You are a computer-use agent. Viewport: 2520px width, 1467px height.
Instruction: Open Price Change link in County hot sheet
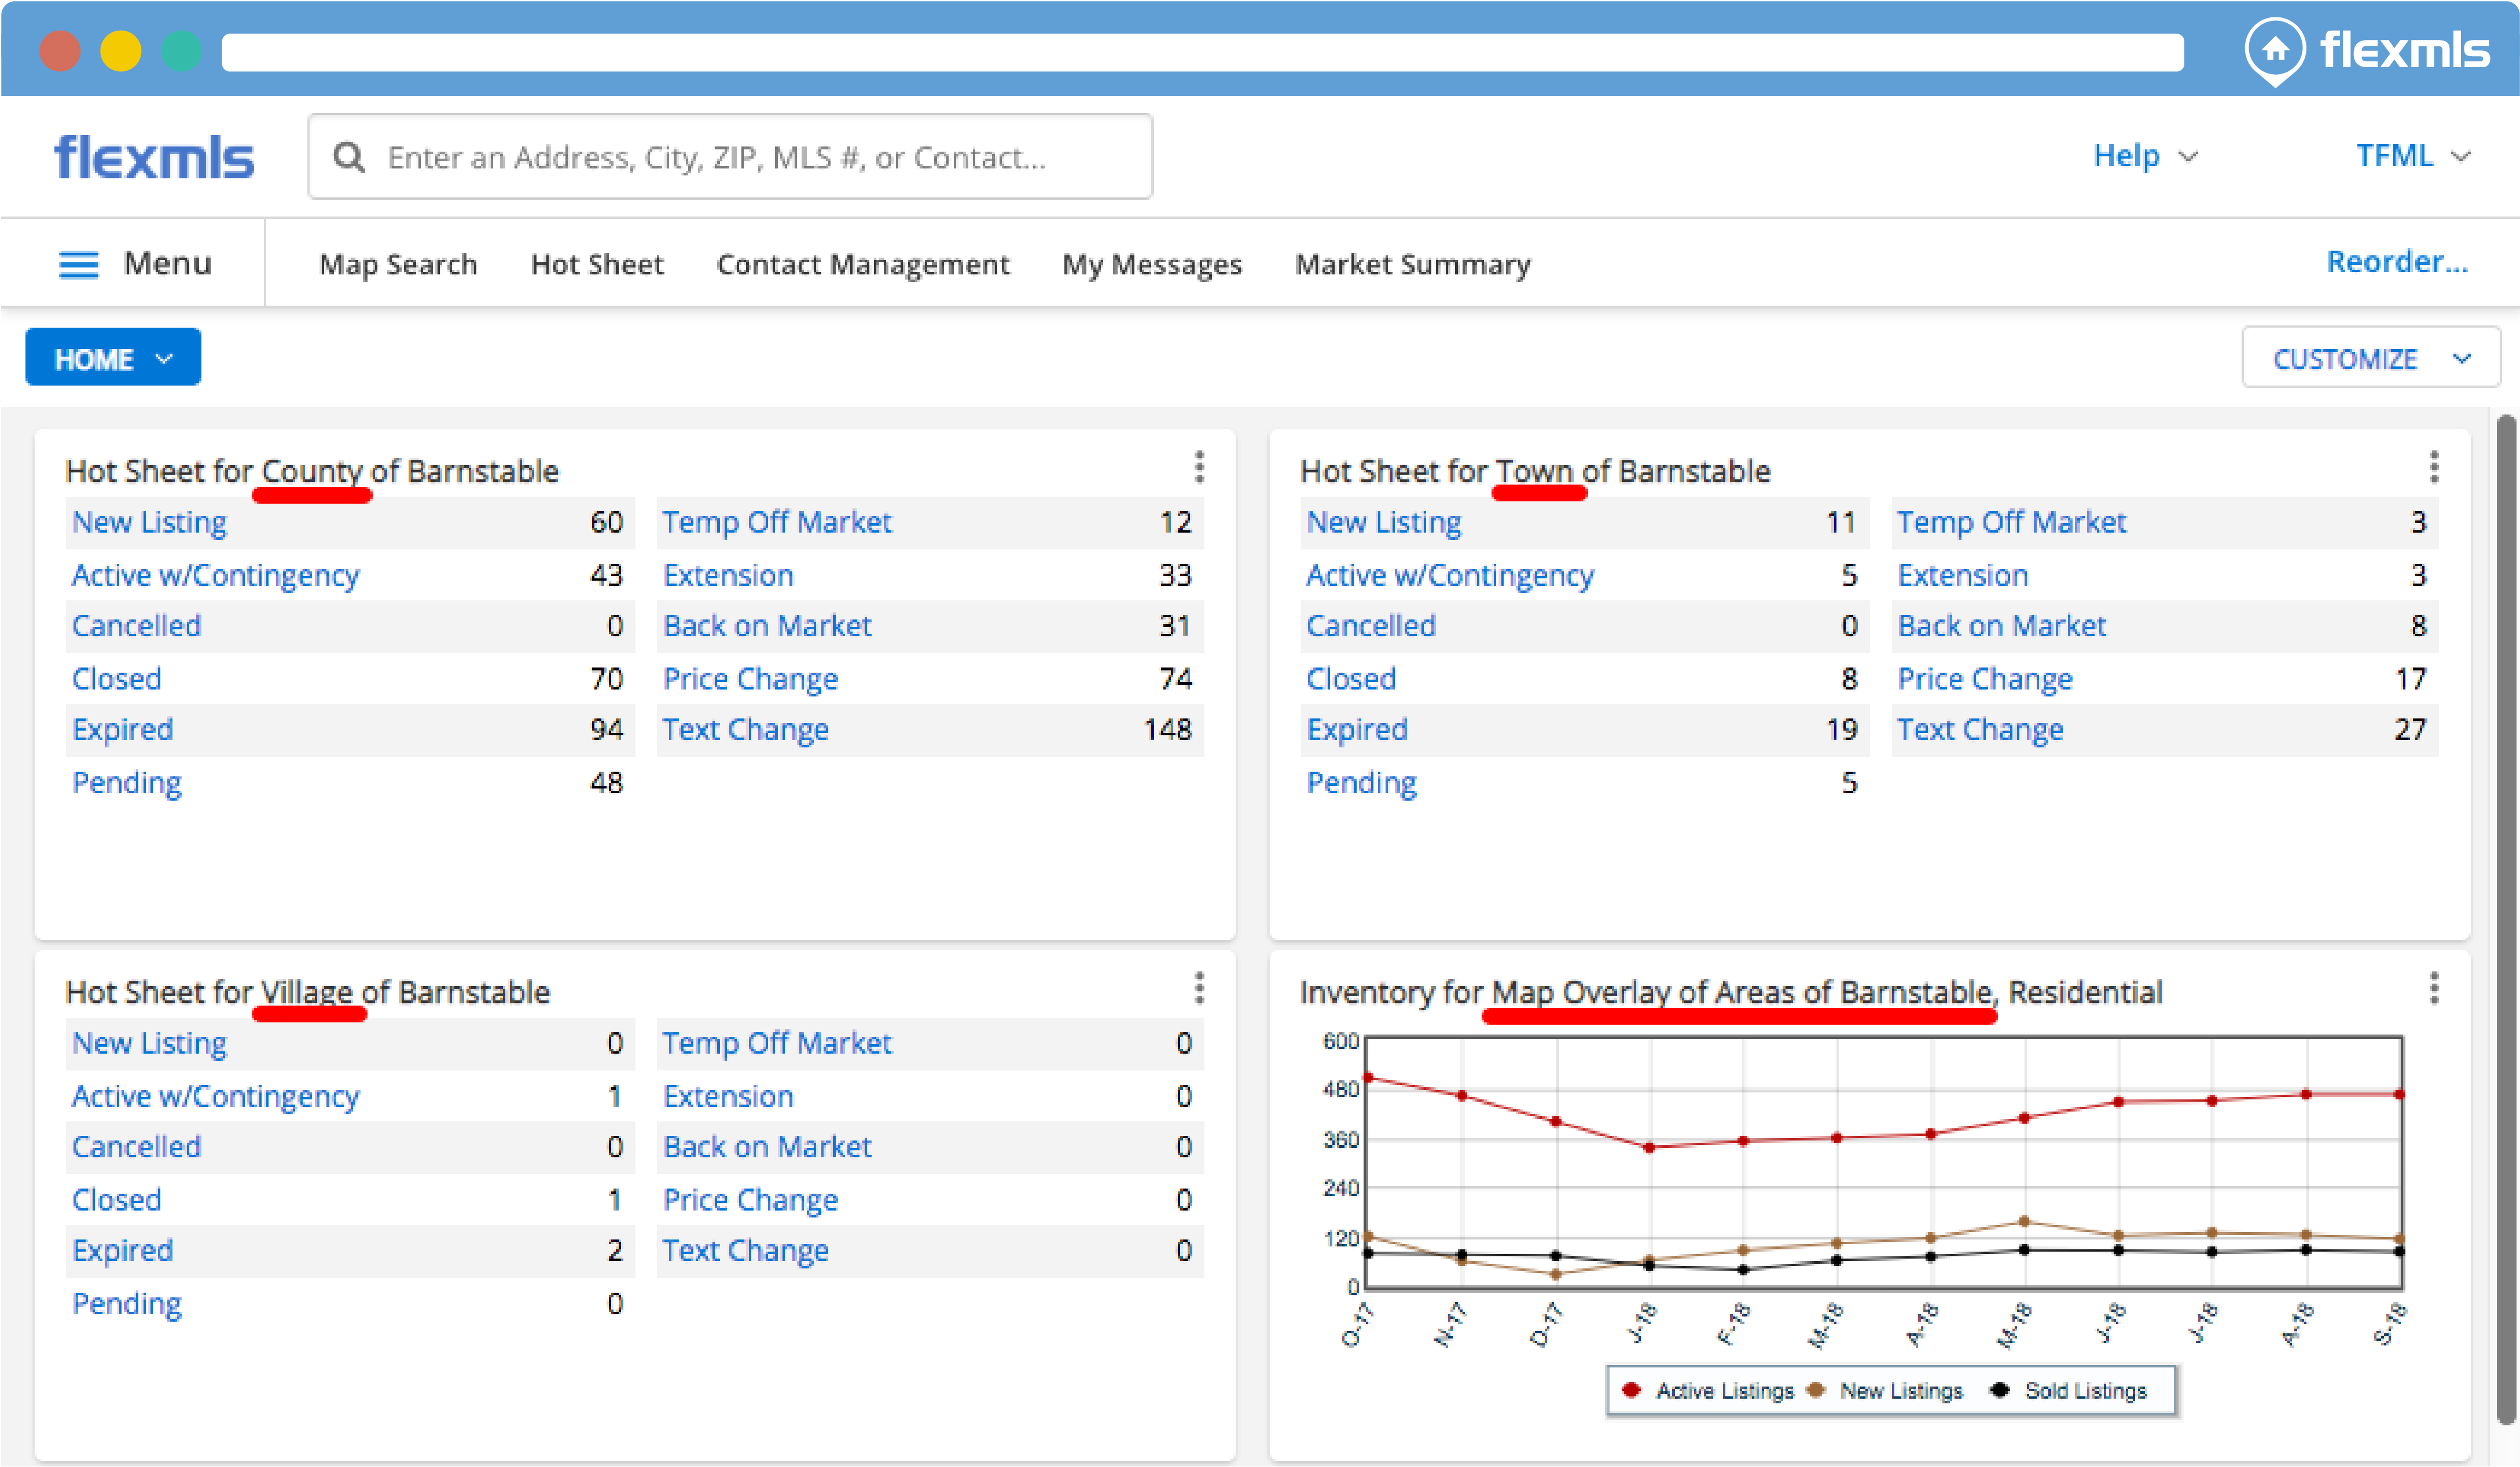tap(750, 679)
